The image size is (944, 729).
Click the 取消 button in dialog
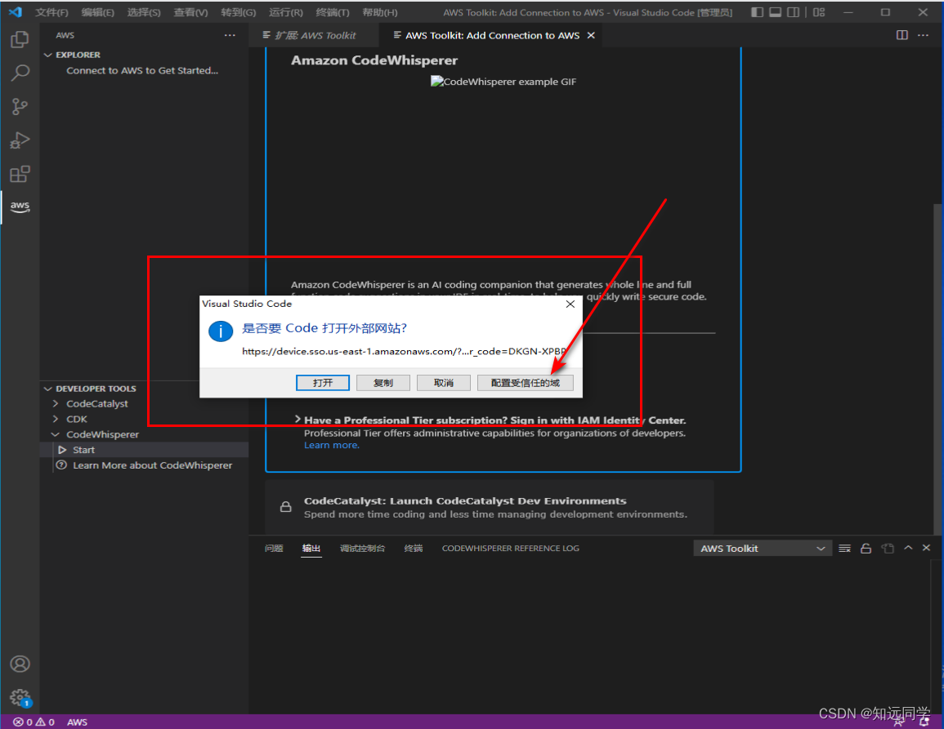click(444, 383)
